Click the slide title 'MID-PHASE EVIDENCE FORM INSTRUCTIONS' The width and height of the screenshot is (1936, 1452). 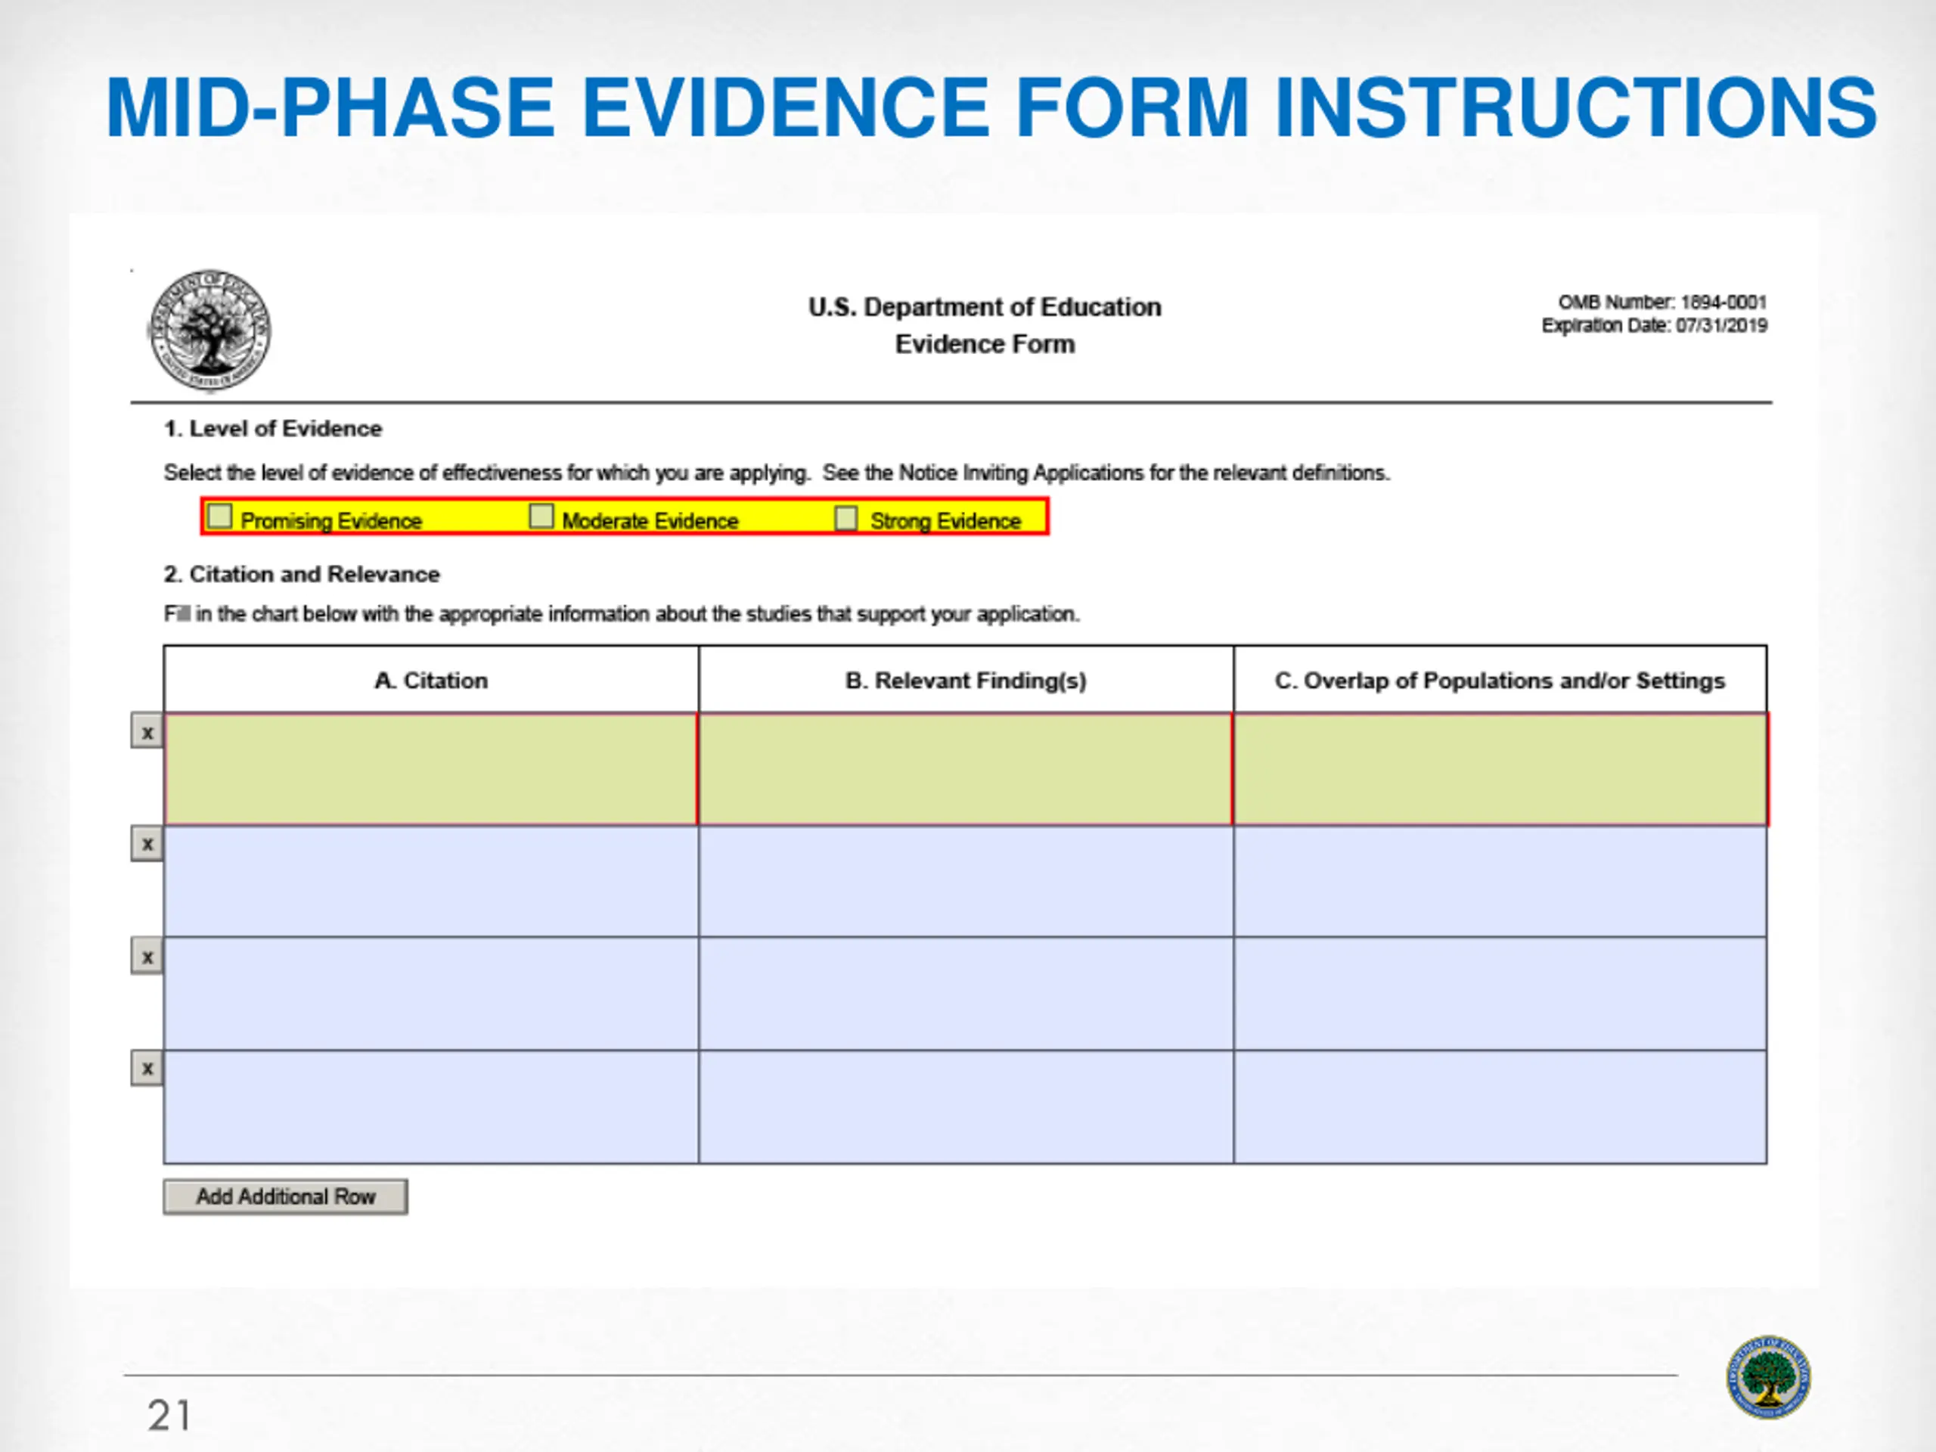coord(991,107)
